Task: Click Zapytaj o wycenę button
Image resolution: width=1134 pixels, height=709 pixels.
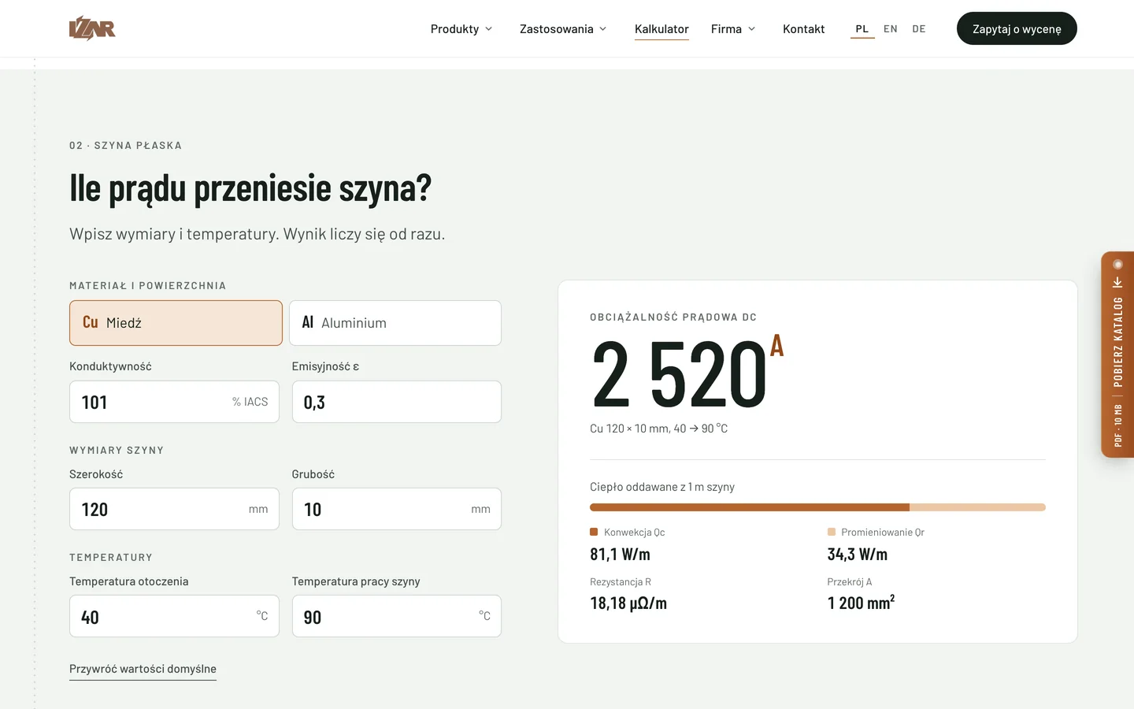Action: pos(1017,28)
